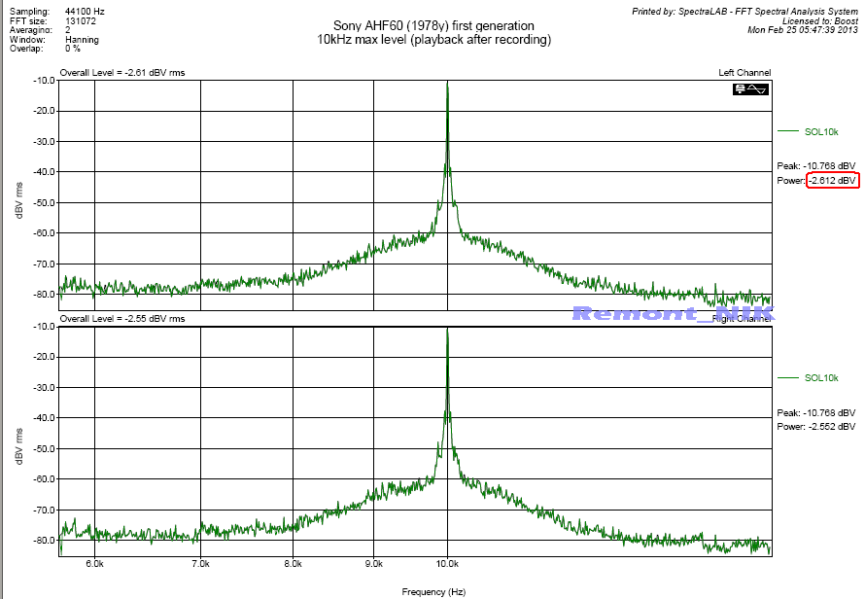
Task: Click the red-outlined Power value -2.612 dBV
Action: (833, 181)
